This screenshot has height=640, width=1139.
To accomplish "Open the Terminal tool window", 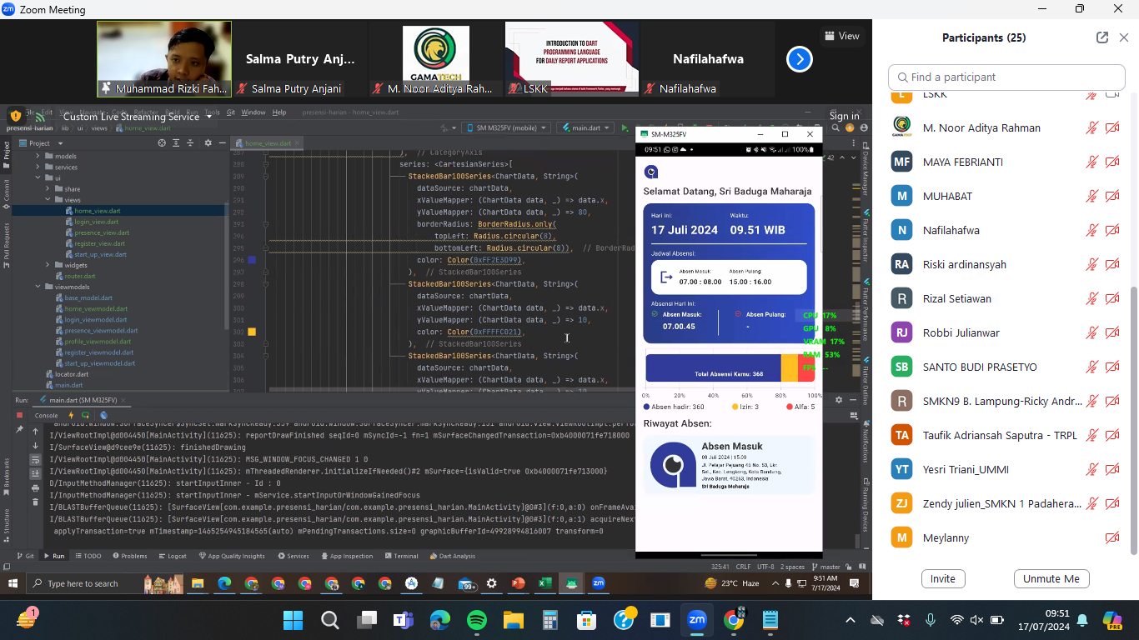I will pos(401,556).
